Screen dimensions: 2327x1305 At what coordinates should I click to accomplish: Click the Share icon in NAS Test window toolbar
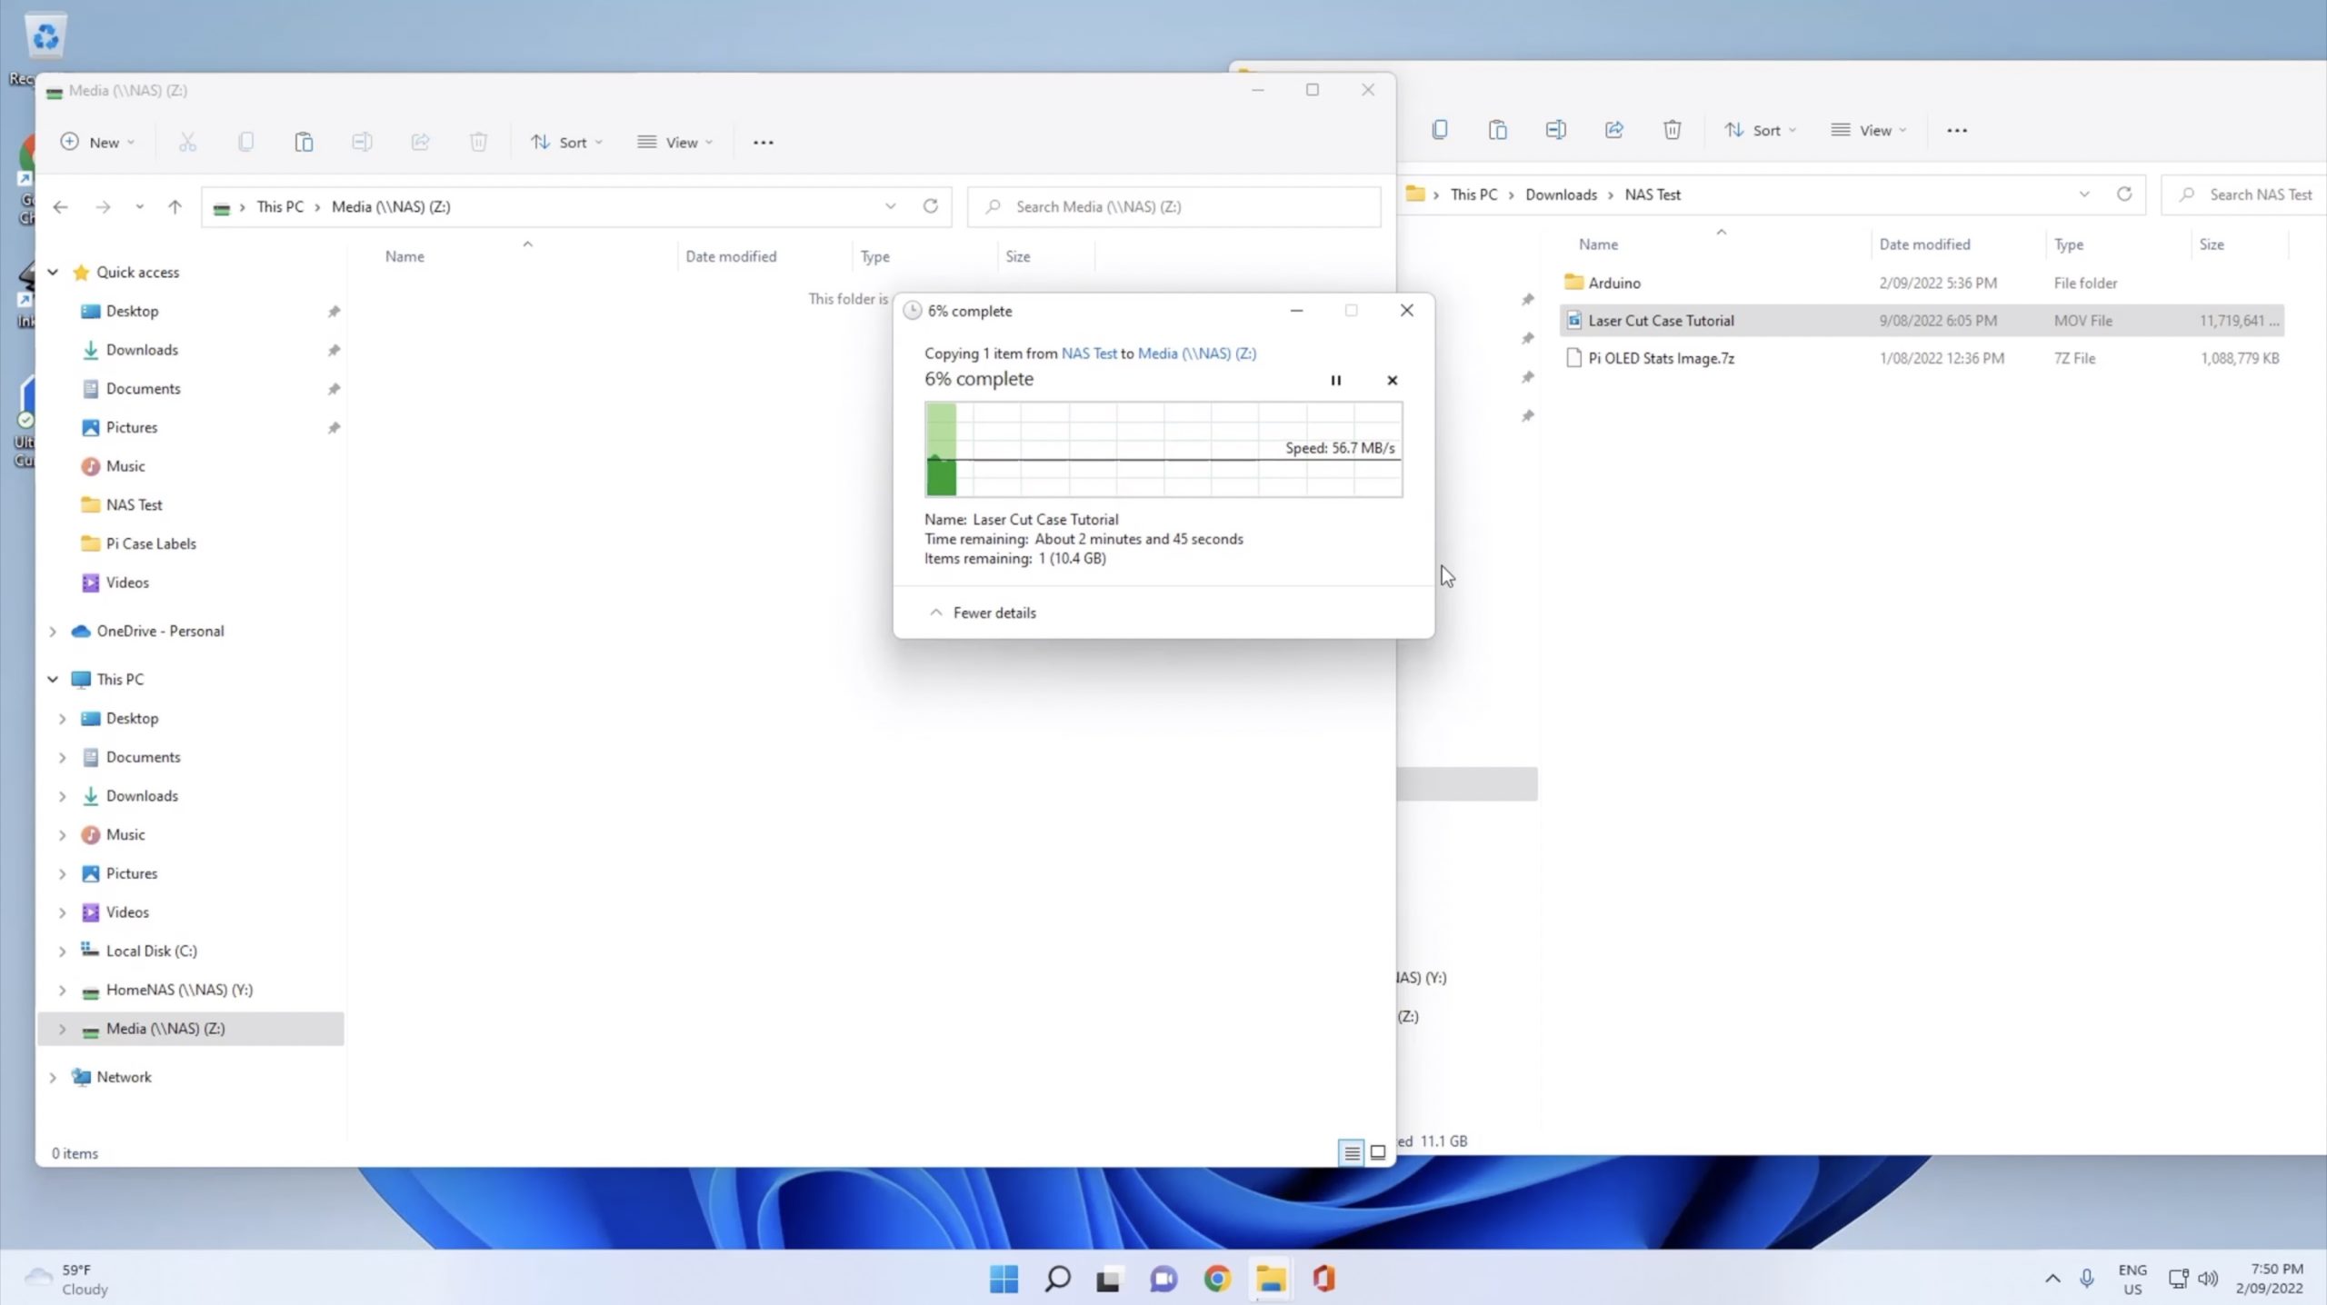[1613, 130]
